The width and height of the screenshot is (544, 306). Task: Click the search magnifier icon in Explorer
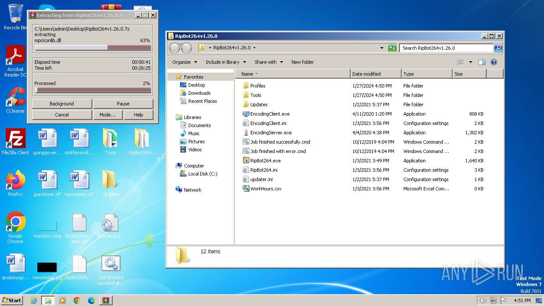(498, 48)
